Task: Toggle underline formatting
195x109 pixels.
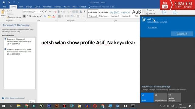Action: click(30, 16)
